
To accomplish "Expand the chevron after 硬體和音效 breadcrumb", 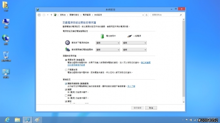I will pos(81,15).
